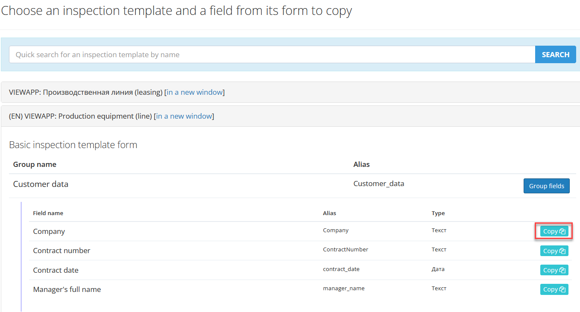Click the Alias header in the fields table
The image size is (580, 312).
tap(329, 213)
